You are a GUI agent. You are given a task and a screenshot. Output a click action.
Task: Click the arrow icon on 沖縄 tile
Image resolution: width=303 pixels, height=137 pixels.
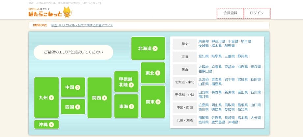click(51, 125)
